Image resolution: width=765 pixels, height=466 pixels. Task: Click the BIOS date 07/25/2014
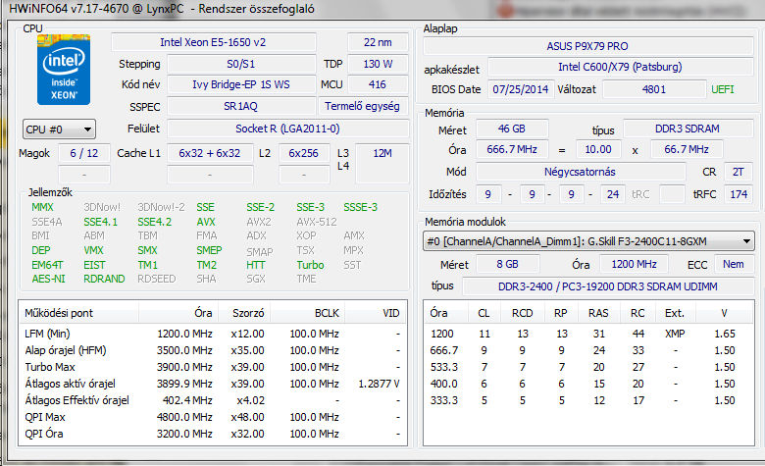point(521,89)
